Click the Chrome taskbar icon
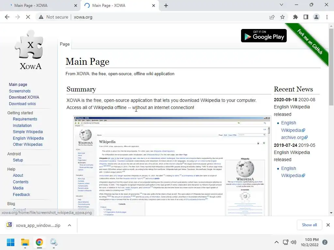The image size is (334, 250). tap(39, 242)
